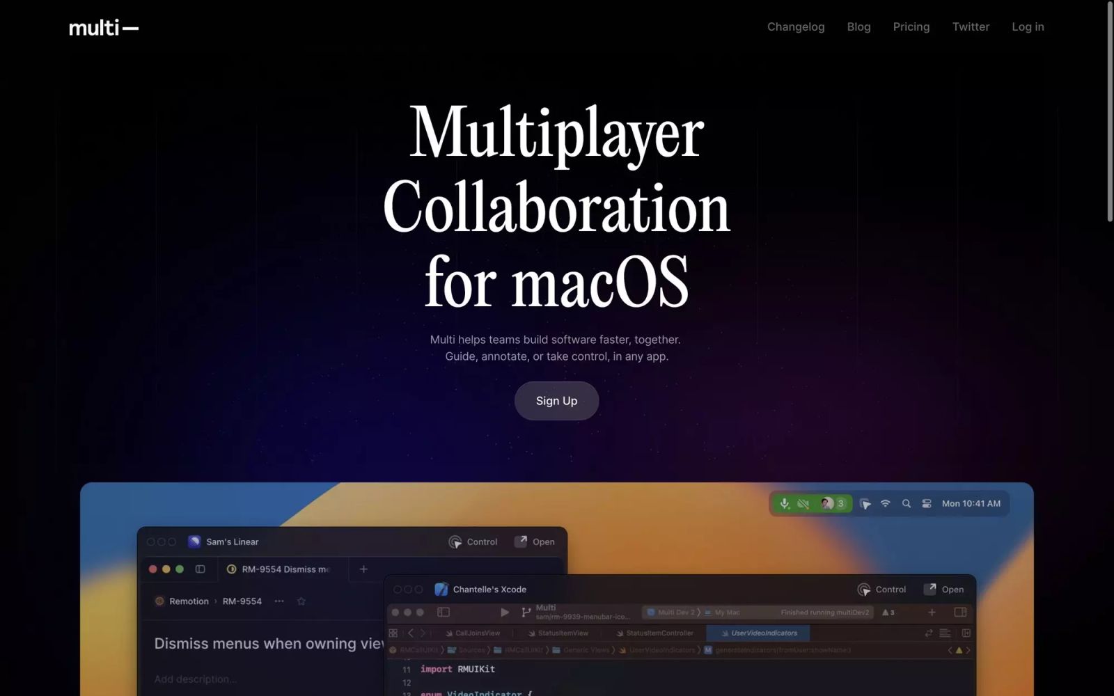The height and width of the screenshot is (696, 1114).
Task: Toggle the Xcode inspector panel icon
Action: pos(960,612)
